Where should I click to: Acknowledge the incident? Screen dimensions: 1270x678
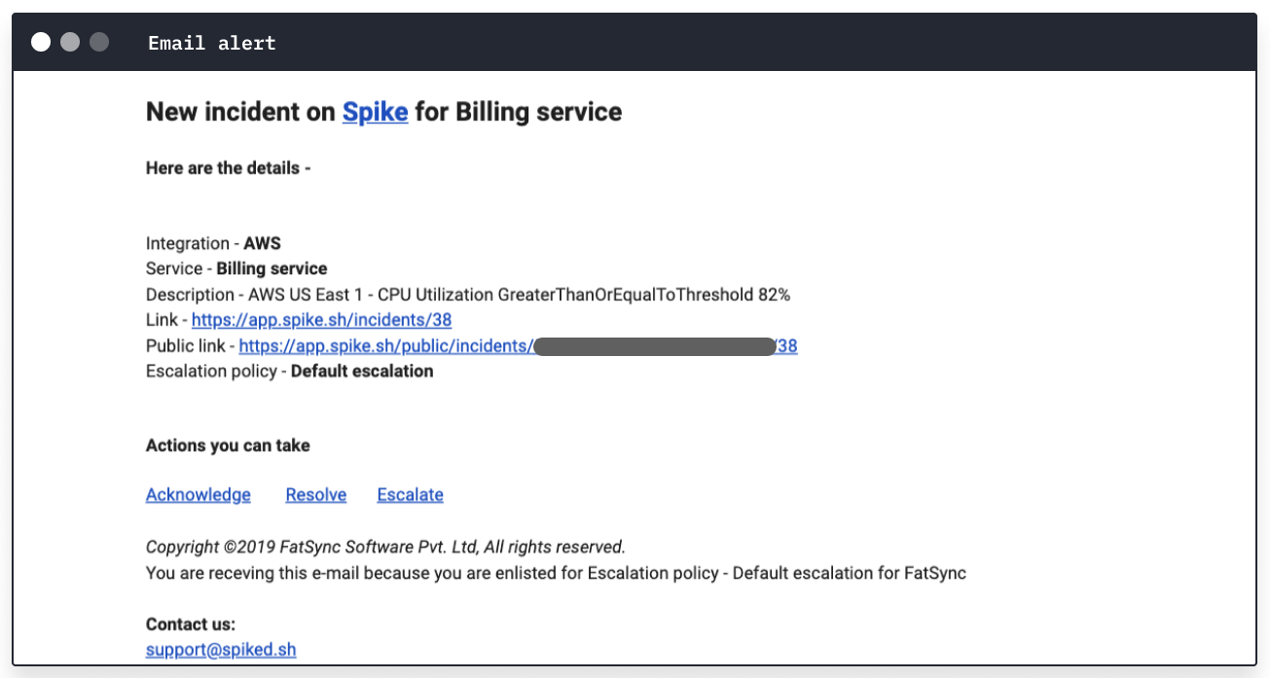click(x=199, y=494)
